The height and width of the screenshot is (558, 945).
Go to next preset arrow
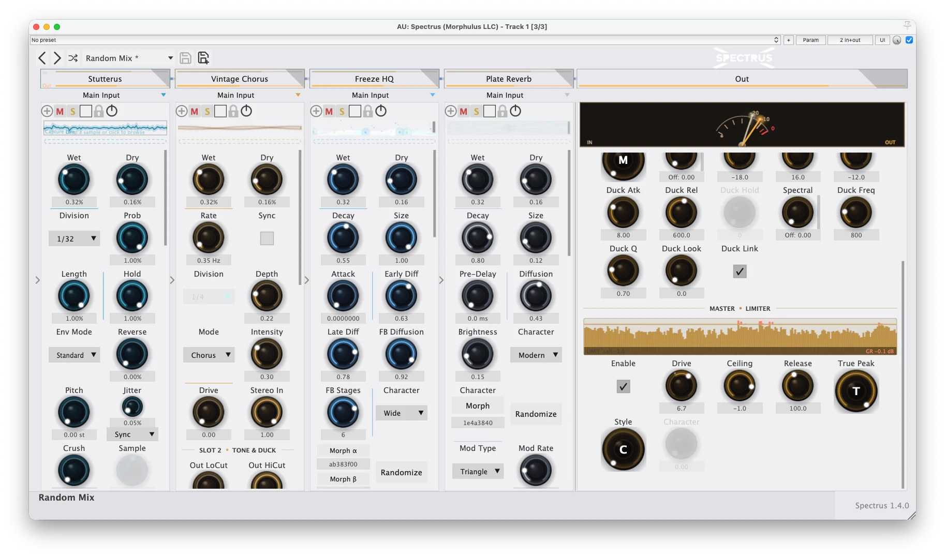click(x=57, y=58)
